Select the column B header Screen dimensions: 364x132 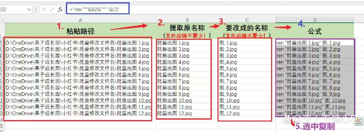pyautogui.click(x=187, y=20)
